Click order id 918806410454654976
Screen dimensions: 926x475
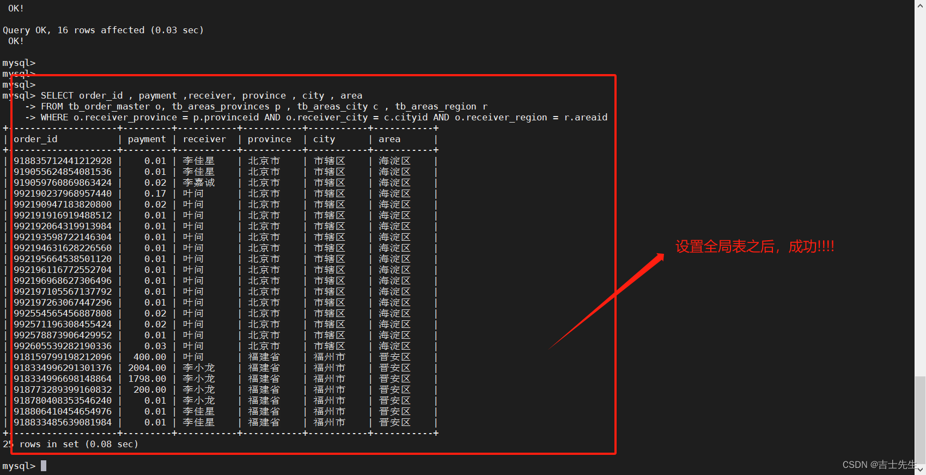(x=63, y=411)
